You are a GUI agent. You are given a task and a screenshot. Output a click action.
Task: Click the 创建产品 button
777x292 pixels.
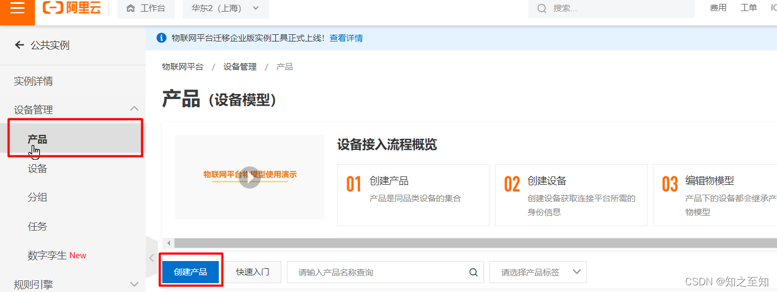pyautogui.click(x=191, y=272)
